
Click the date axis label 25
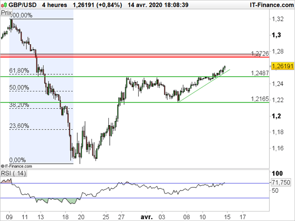pos(106,217)
